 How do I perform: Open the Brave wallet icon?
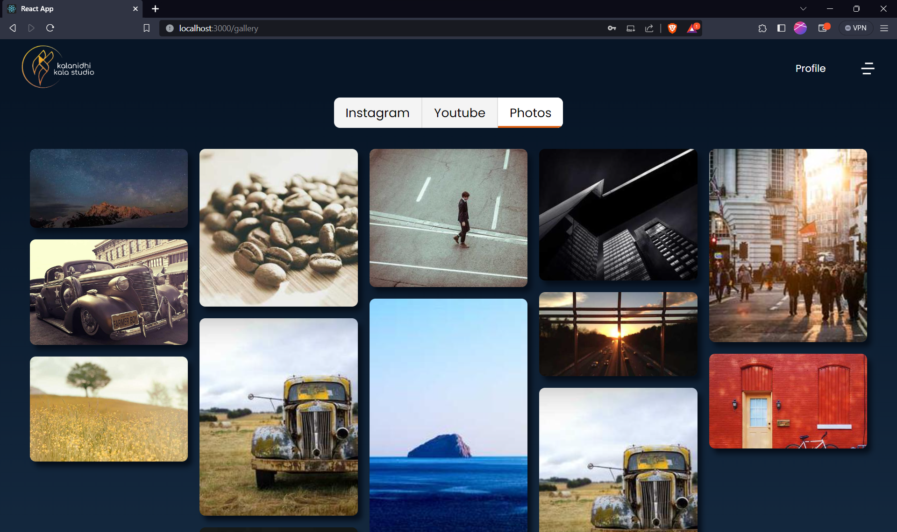click(823, 28)
